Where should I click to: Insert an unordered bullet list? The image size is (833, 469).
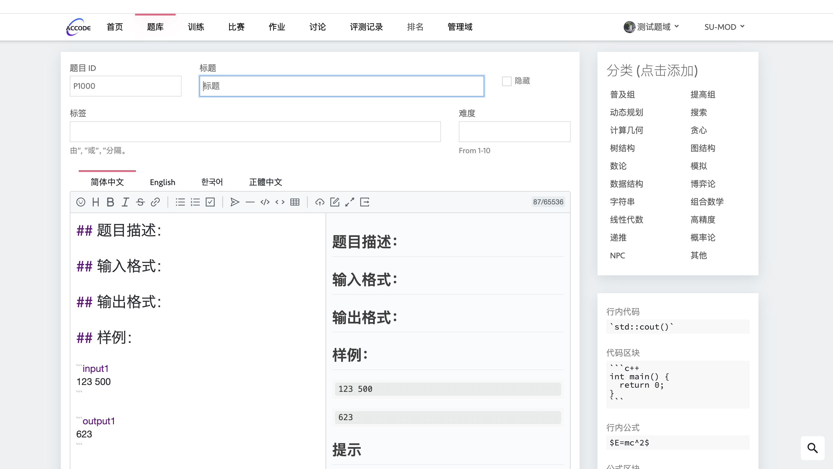tap(180, 202)
